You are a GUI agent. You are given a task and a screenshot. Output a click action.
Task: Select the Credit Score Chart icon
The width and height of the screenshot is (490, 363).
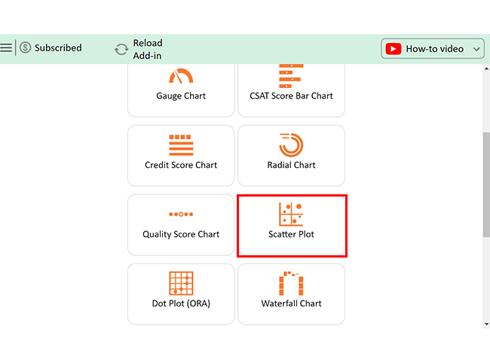(181, 145)
